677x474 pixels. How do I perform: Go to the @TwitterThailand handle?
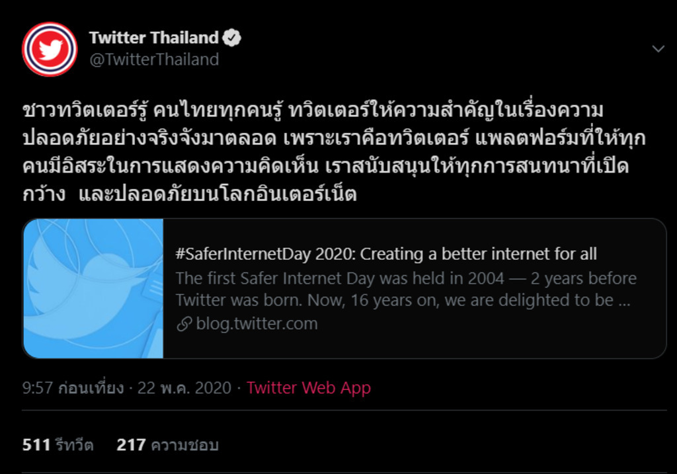154,59
